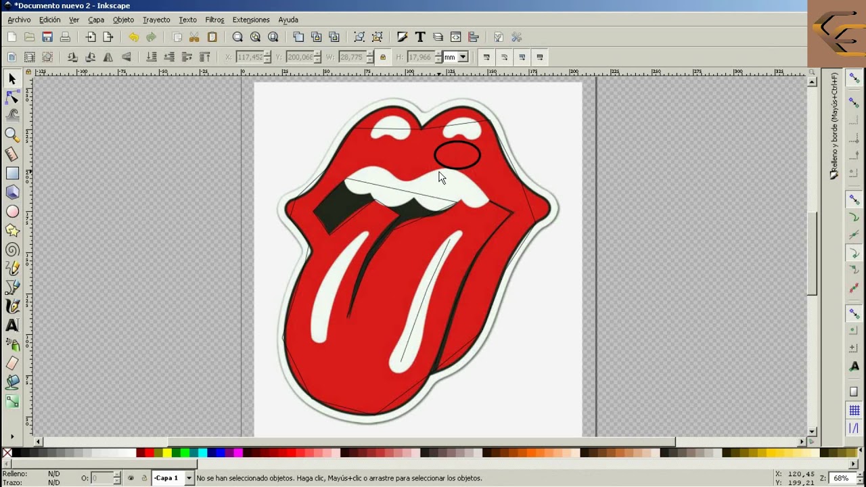Redo action green arrow
The width and height of the screenshot is (866, 487).
[x=151, y=37]
